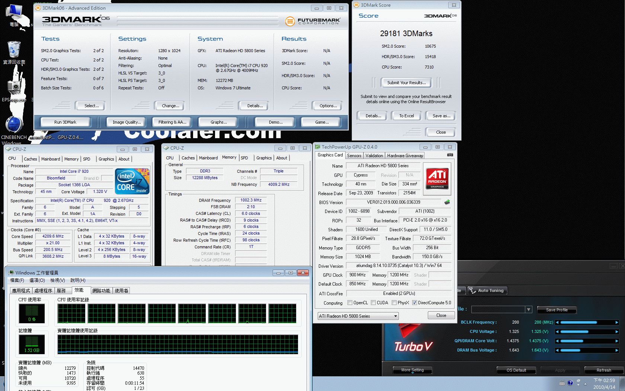Image resolution: width=625 pixels, height=391 pixels.
Task: Click Options button under Results
Action: [328, 106]
